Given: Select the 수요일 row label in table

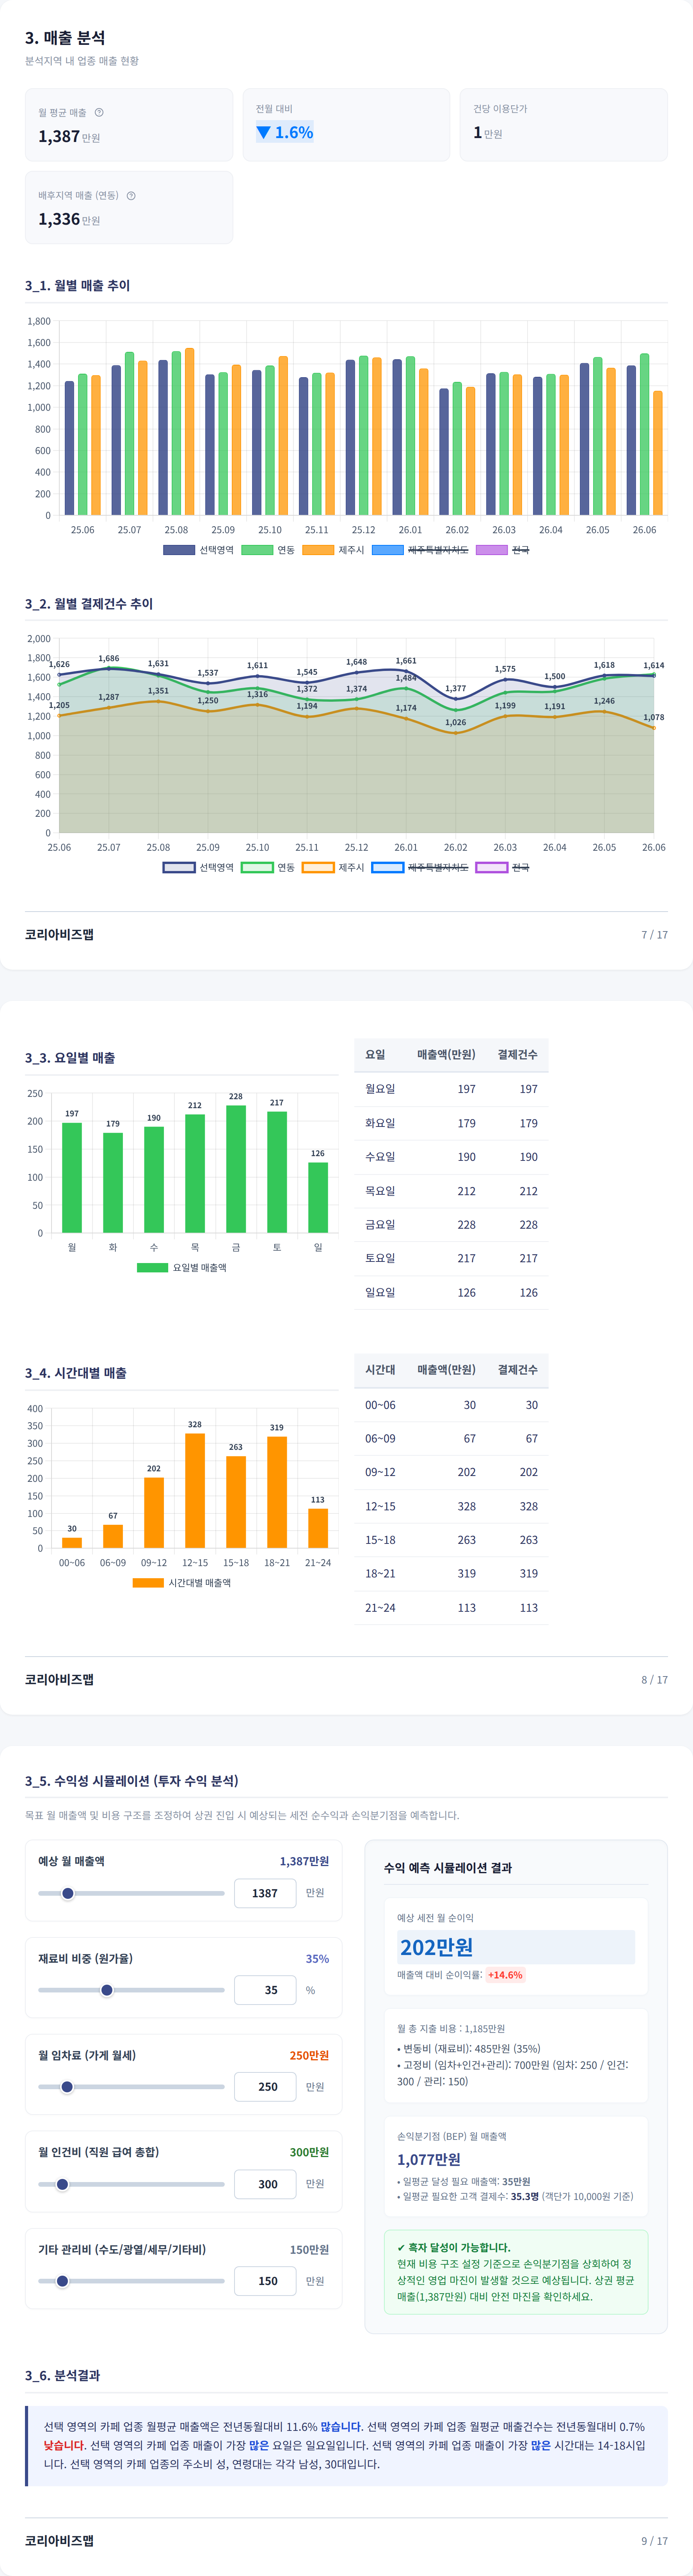Looking at the screenshot, I should 380,1157.
